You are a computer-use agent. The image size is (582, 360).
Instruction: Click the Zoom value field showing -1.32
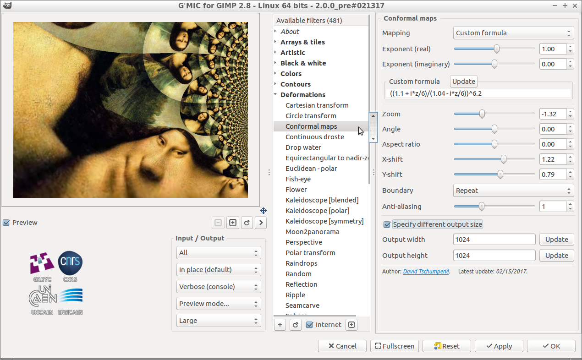coord(553,114)
